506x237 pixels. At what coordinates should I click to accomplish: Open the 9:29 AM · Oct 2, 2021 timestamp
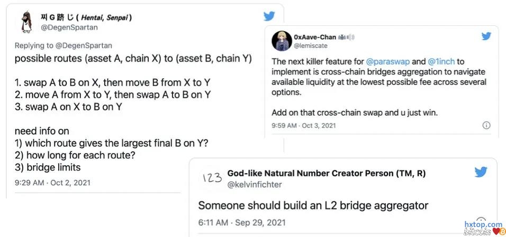[x=52, y=183]
